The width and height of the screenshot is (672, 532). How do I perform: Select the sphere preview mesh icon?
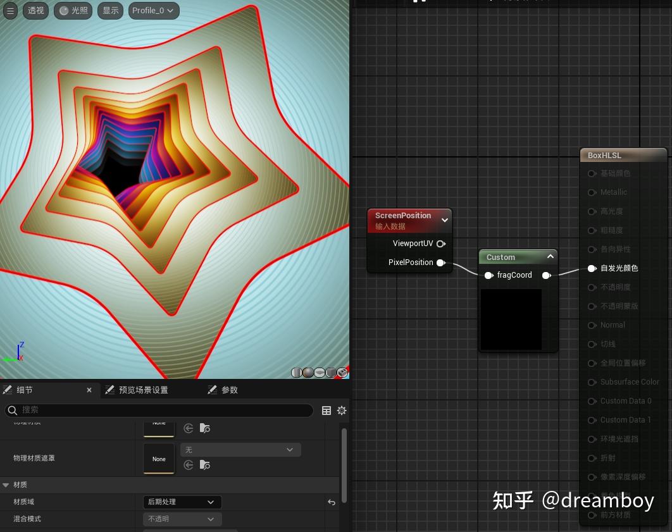click(308, 373)
